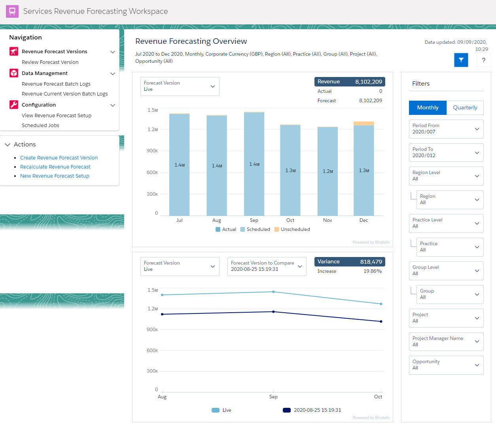Click the Data Management cube icon
Screen dimensions: 496x424
pyautogui.click(x=14, y=73)
